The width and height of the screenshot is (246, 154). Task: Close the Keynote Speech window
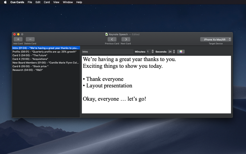pyautogui.click(x=14, y=34)
